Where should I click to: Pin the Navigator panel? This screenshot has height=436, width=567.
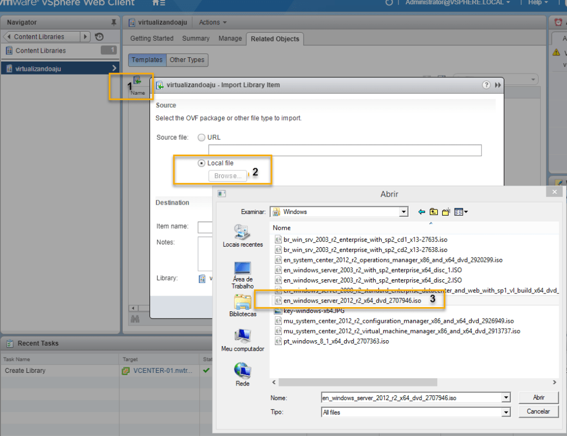pyautogui.click(x=113, y=22)
